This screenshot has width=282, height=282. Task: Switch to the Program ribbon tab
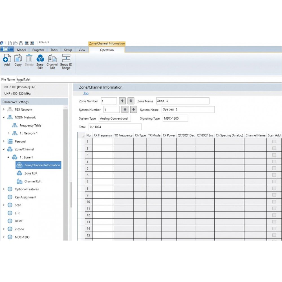pos(38,50)
